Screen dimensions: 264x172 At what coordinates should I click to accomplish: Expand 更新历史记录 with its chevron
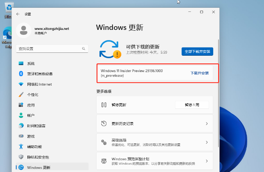coord(206,124)
